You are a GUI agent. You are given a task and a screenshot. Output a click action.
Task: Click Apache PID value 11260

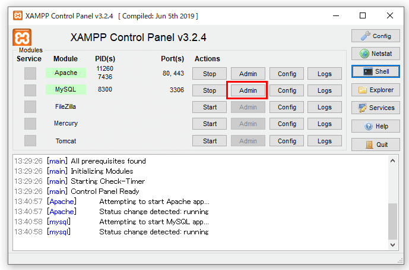click(x=105, y=68)
